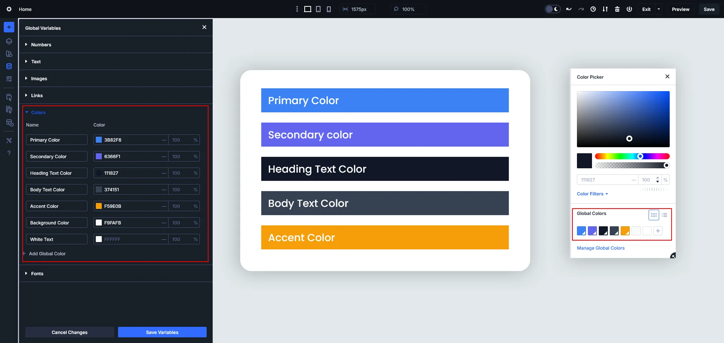Click Manage Global Colors link
Viewport: 724px width, 343px height.
600,248
